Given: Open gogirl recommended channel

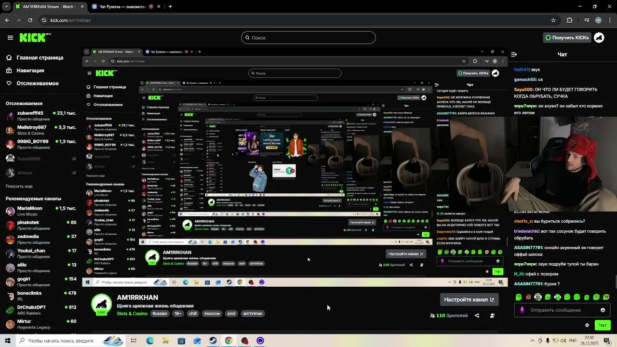Looking at the screenshot, I should (41, 281).
